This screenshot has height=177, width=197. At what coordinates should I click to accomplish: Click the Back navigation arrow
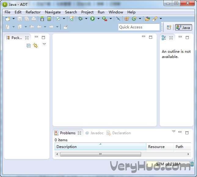tap(39, 27)
